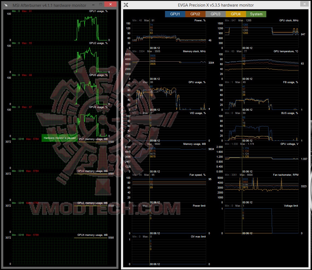This screenshot has height=270, width=312.
Task: Click the 'Max : 3505' memory clock value
Action: pos(154,51)
